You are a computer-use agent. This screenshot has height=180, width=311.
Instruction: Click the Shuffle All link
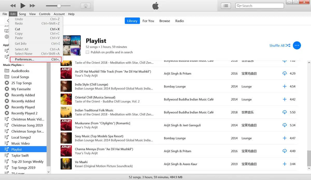pos(277,45)
